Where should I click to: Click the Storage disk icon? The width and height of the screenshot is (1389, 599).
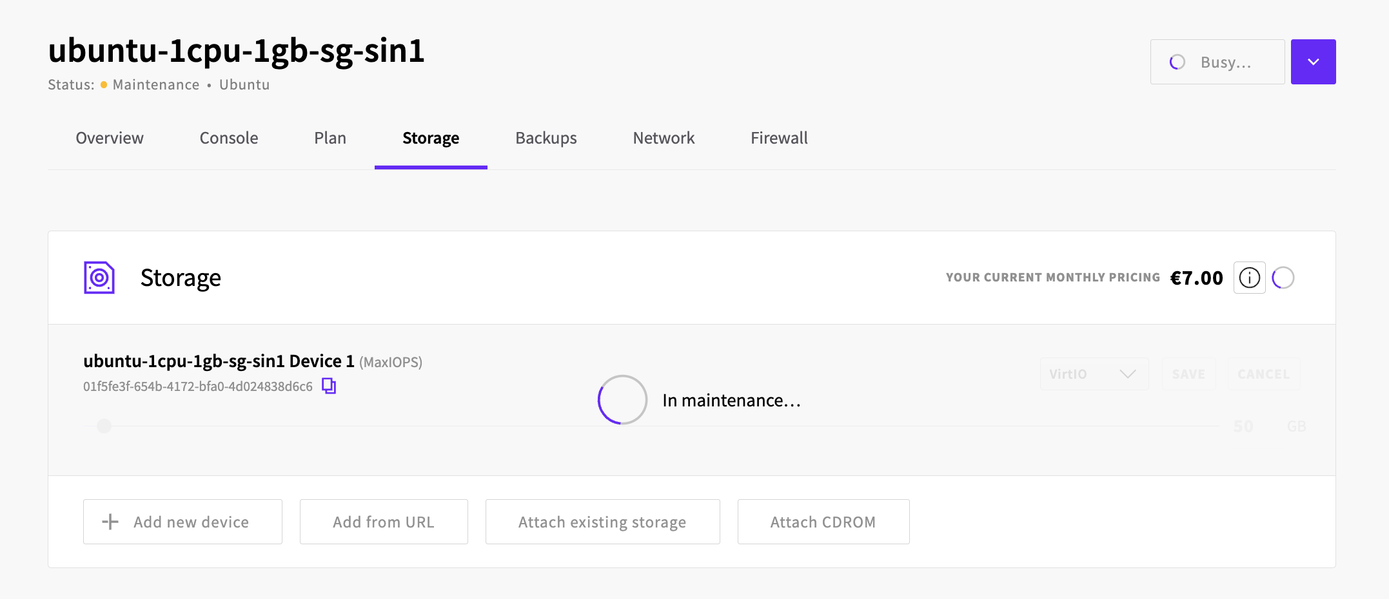[99, 278]
